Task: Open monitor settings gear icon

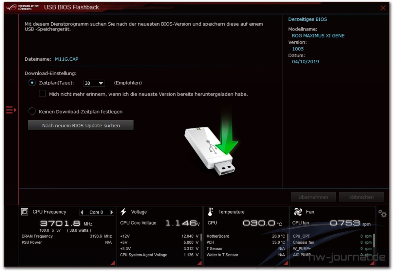Action: pos(382,214)
